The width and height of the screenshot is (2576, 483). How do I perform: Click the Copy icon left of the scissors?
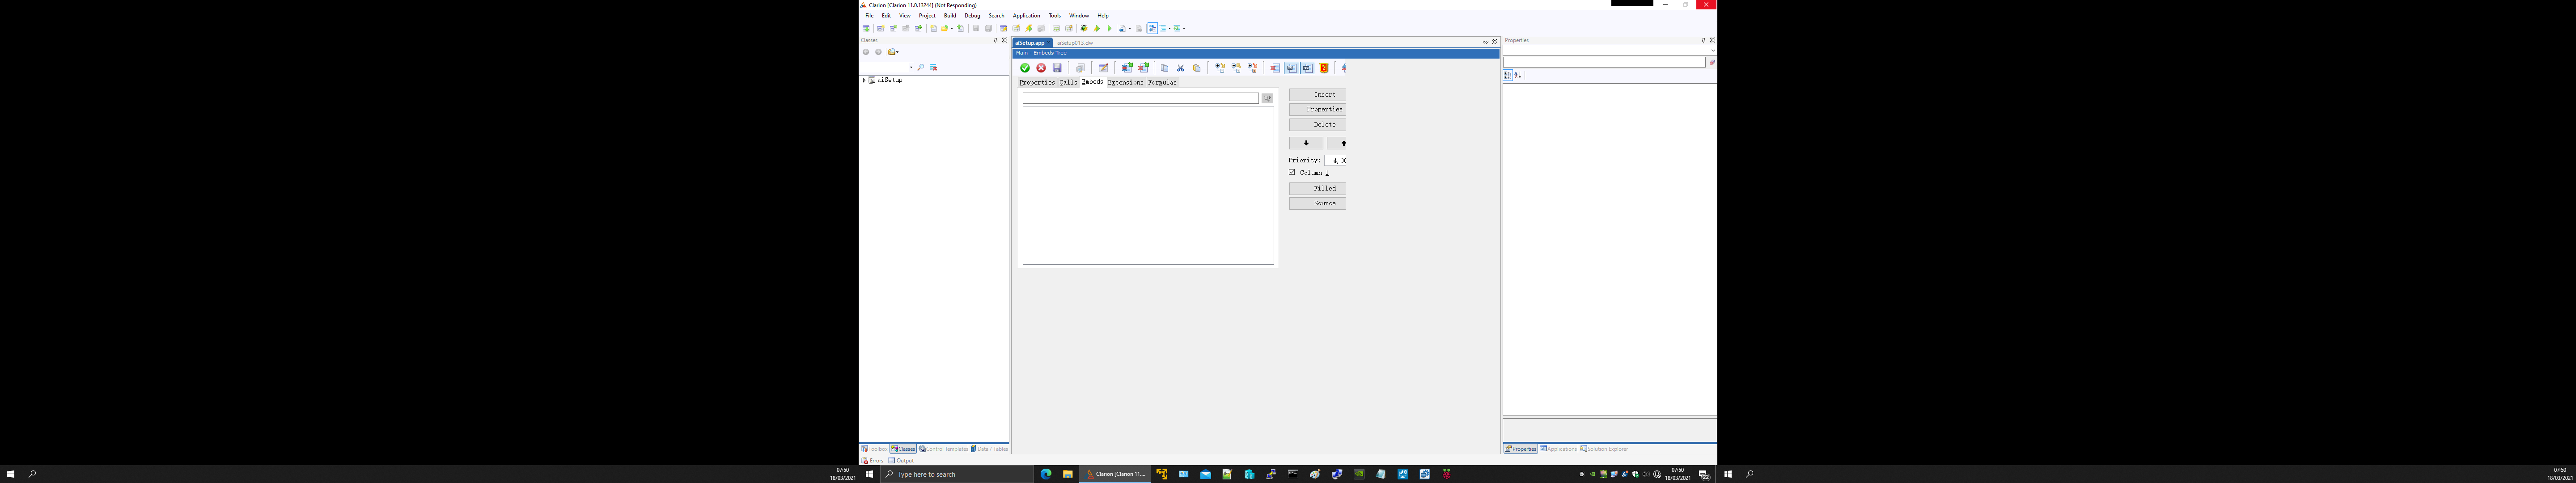(1165, 68)
